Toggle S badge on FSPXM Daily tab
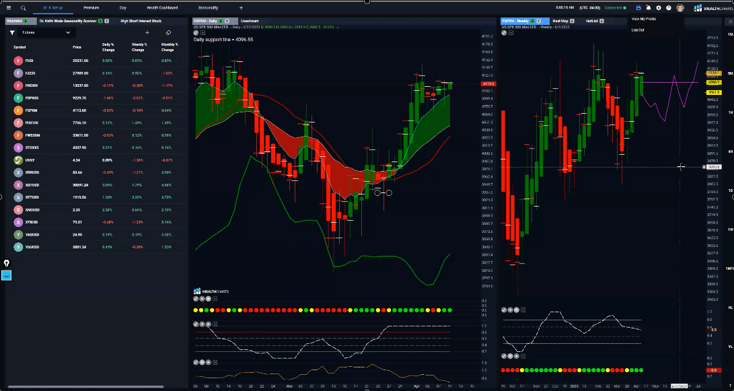The width and height of the screenshot is (734, 391). [x=221, y=21]
